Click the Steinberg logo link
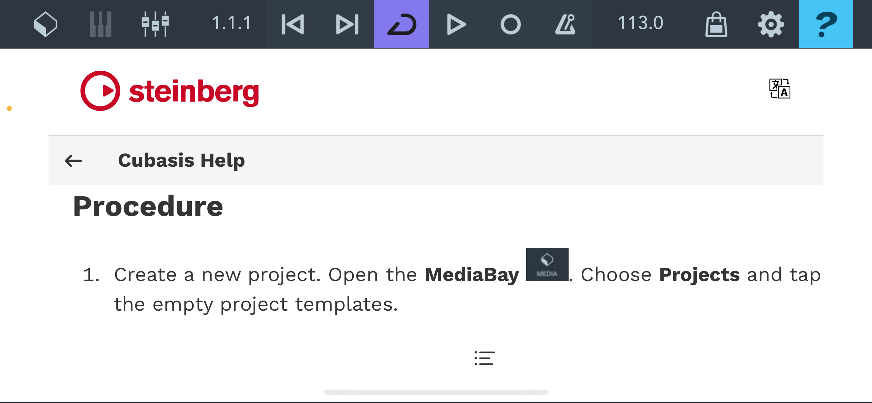The height and width of the screenshot is (403, 872). [169, 91]
